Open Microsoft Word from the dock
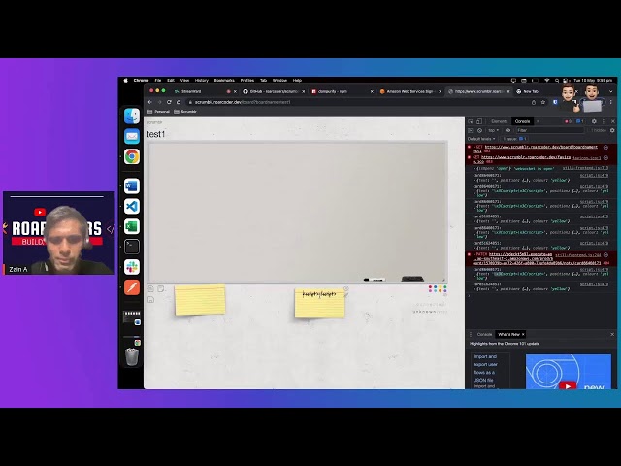Screen dimensions: 621x466 pos(132,185)
